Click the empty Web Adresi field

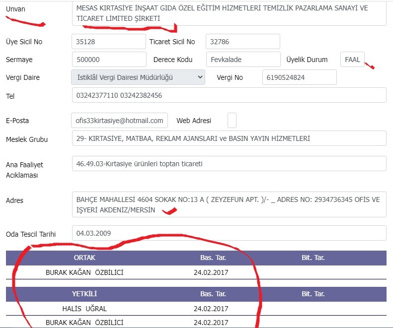point(232,121)
